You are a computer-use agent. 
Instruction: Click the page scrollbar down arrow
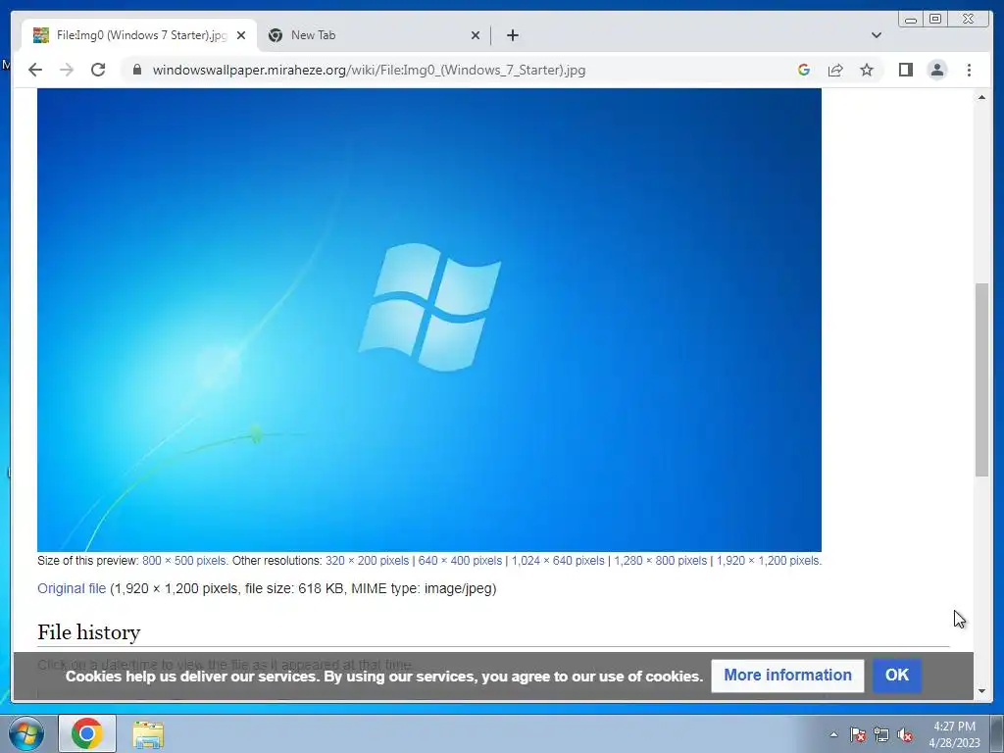coord(982,691)
